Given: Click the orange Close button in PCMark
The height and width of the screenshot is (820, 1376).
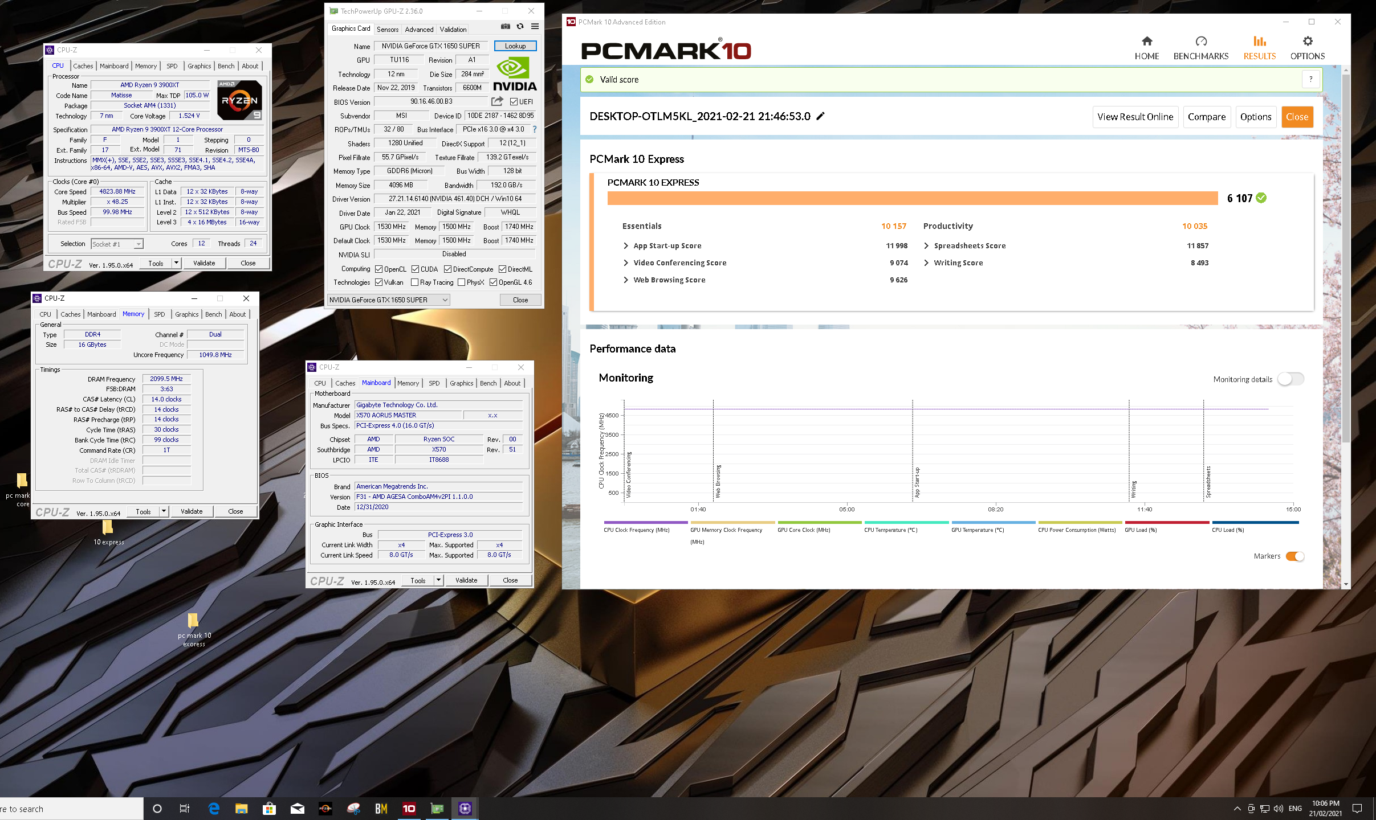Looking at the screenshot, I should click(x=1297, y=117).
